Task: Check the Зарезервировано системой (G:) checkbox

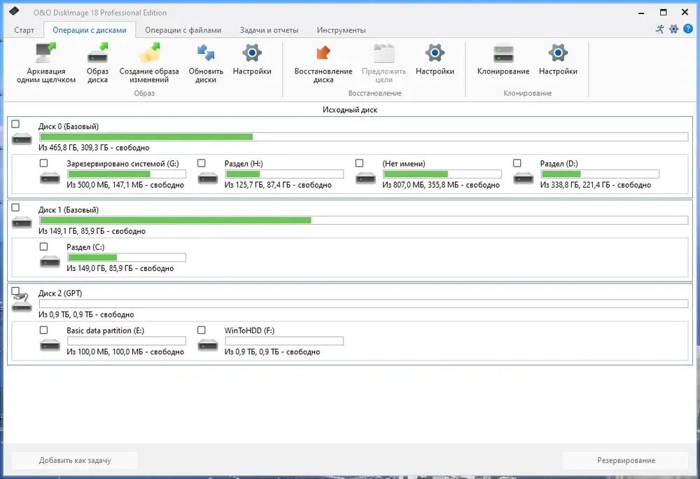Action: 43,163
